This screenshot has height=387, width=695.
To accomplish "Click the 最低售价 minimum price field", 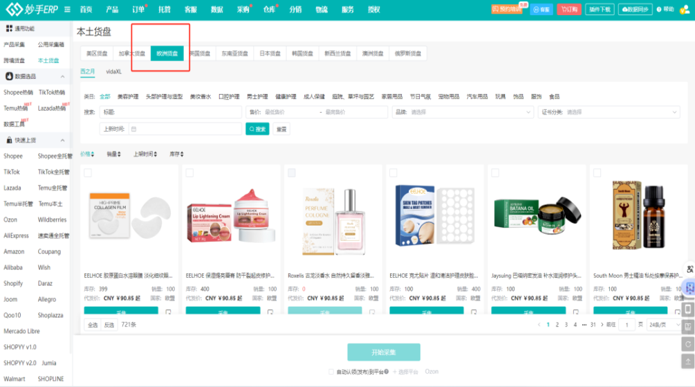I will pyautogui.click(x=290, y=112).
